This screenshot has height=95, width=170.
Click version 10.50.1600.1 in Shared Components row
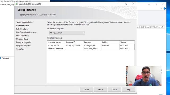127,49
